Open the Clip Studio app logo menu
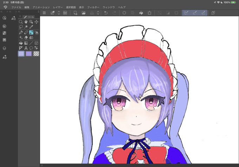Image resolution: width=239 pixels, height=167 pixels. coord(5,7)
